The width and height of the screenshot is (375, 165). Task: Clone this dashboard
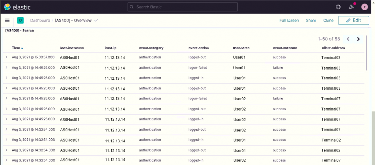click(328, 20)
